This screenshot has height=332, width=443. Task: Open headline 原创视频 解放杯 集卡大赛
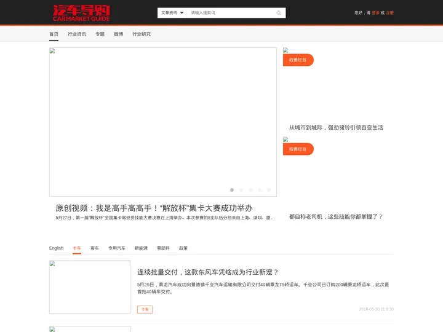(x=154, y=208)
